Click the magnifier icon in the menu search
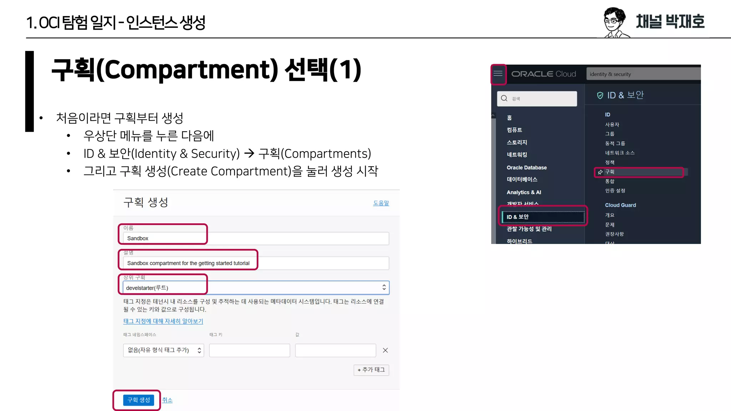731x411 pixels. [504, 98]
